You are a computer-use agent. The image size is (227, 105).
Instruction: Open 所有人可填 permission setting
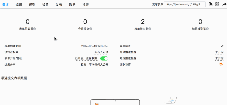(101, 52)
